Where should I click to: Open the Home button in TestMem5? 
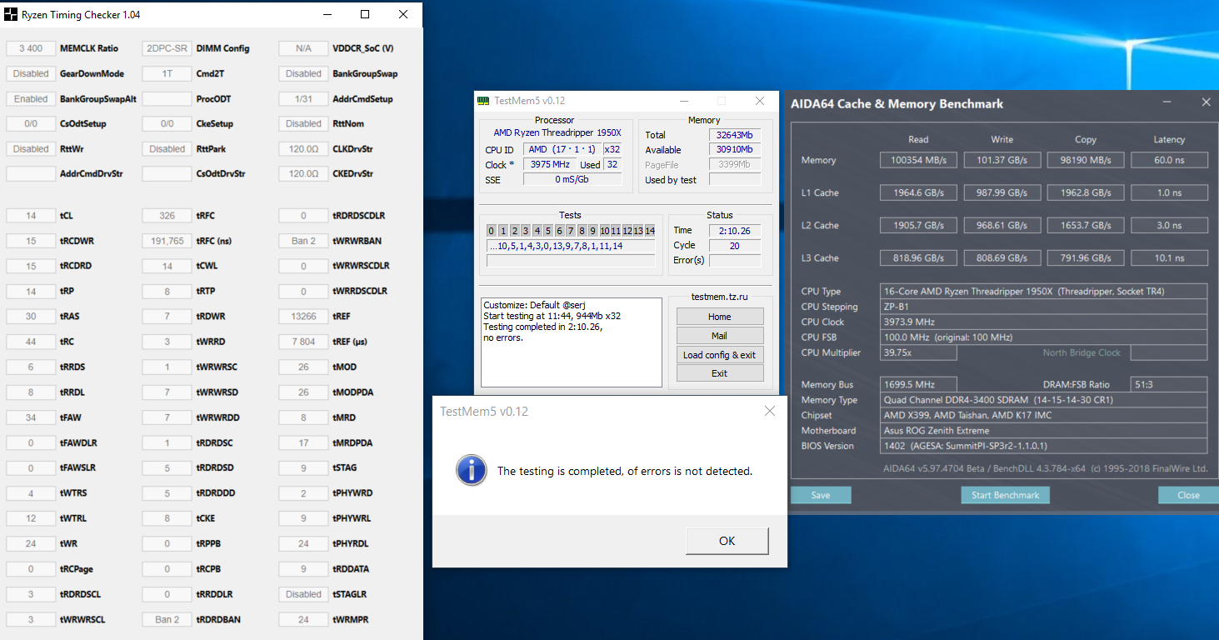pyautogui.click(x=719, y=317)
